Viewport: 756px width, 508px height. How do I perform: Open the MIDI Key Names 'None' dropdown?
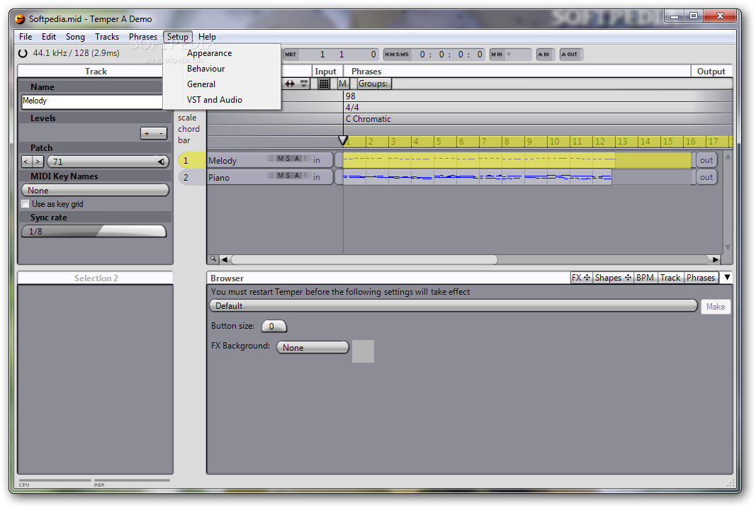click(95, 191)
